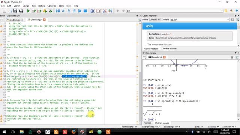Select the Object inspector bottom tab
Viewport: 240px width, 135px height.
151,49
